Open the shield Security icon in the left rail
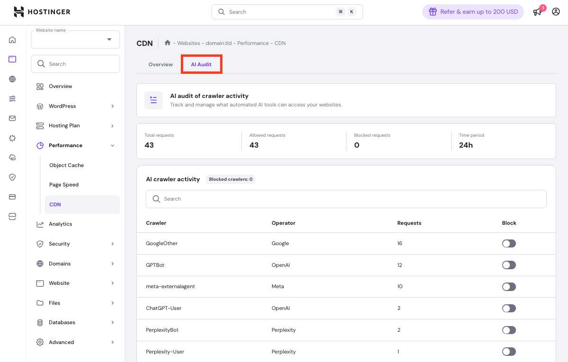 click(x=12, y=177)
